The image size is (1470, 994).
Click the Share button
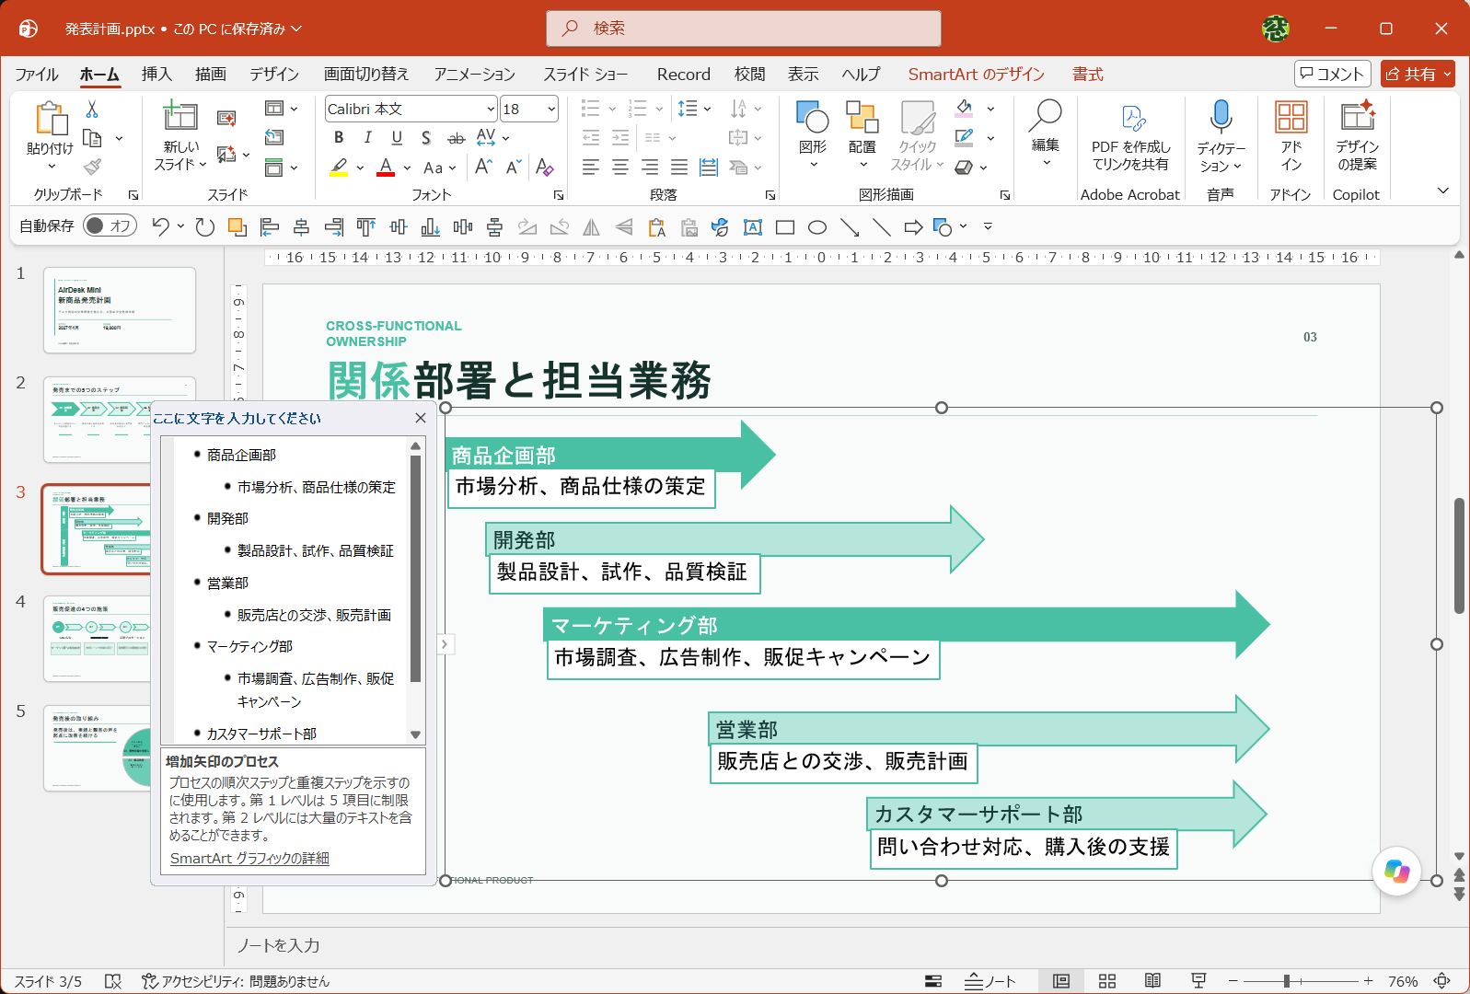coord(1418,74)
